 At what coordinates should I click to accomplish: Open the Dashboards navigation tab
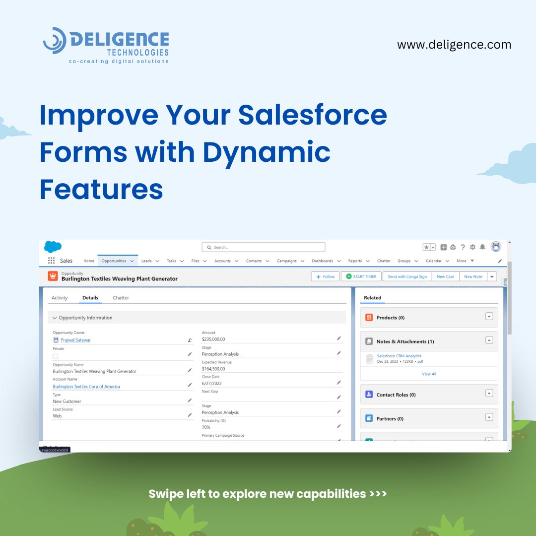(x=323, y=261)
